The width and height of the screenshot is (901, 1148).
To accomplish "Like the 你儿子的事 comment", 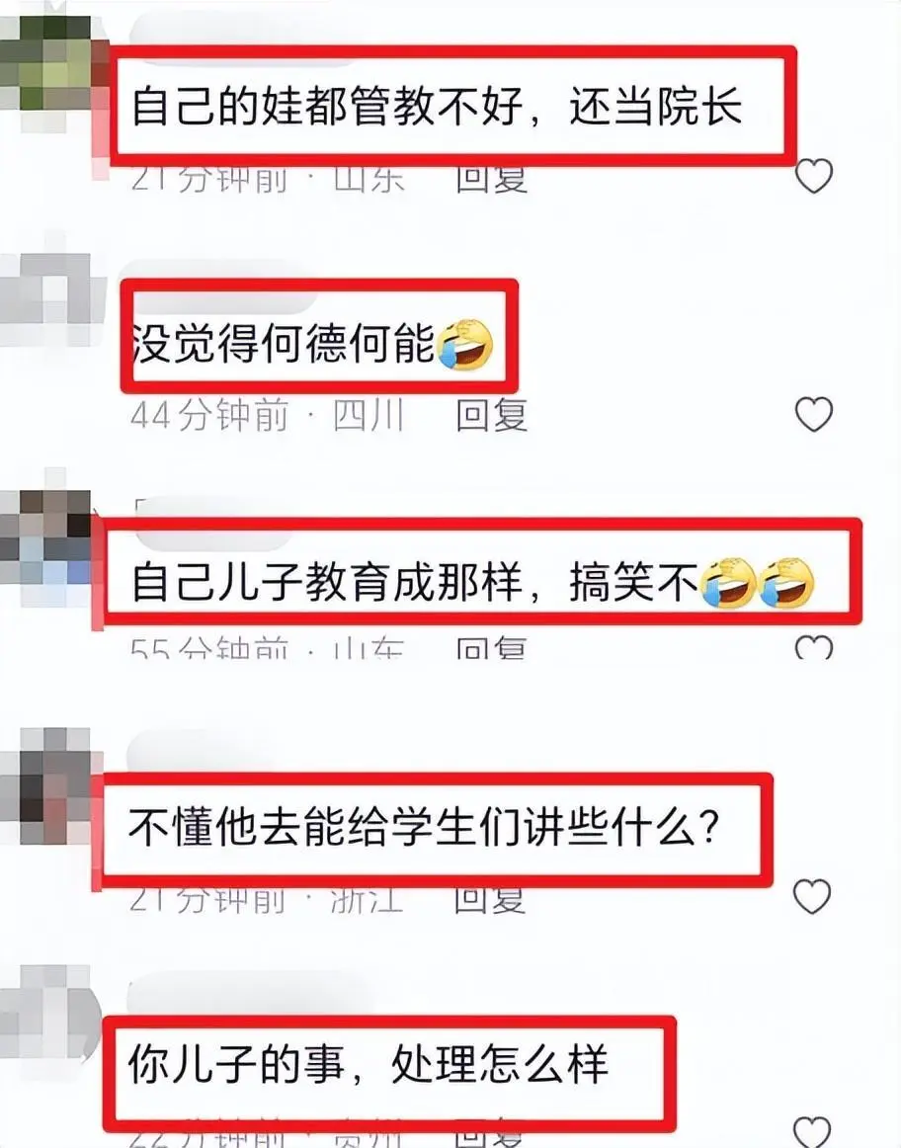I will tap(812, 1131).
